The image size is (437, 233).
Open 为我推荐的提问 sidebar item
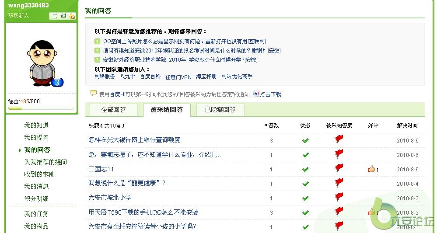(45, 162)
